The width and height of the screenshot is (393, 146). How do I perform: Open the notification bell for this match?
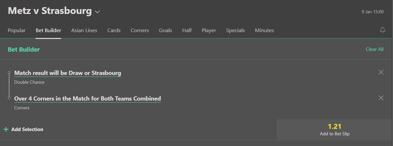click(x=383, y=30)
